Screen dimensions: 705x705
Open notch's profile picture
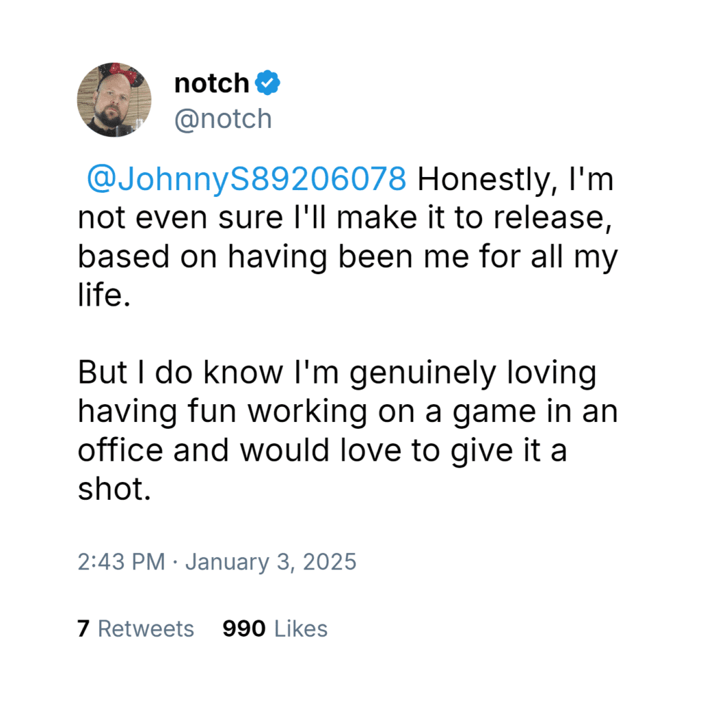(x=114, y=100)
